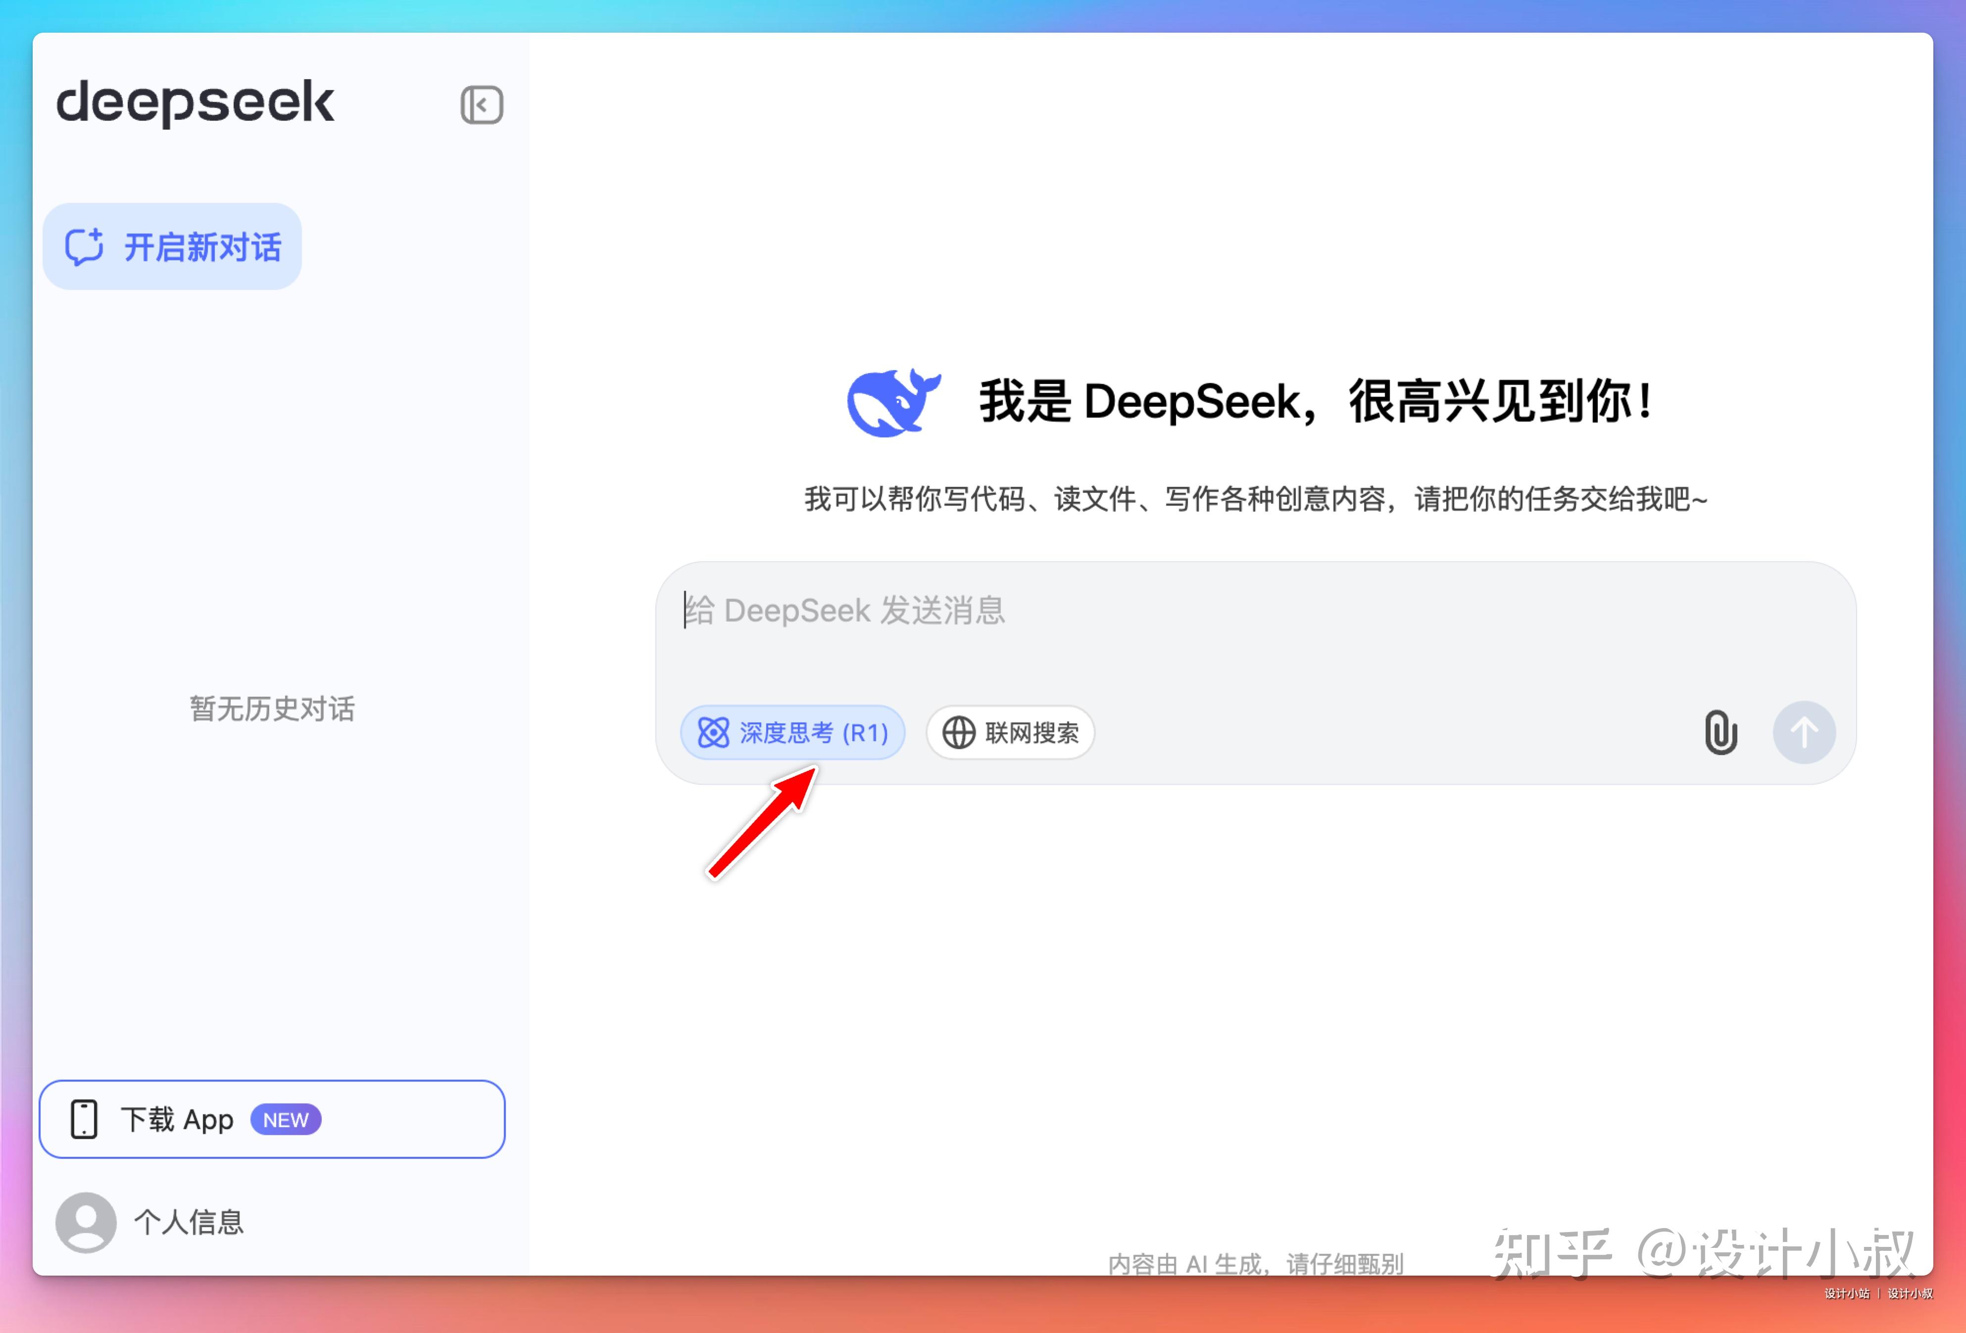Click the 深度思考 atom icon
Image resolution: width=1966 pixels, height=1333 pixels.
(x=713, y=732)
